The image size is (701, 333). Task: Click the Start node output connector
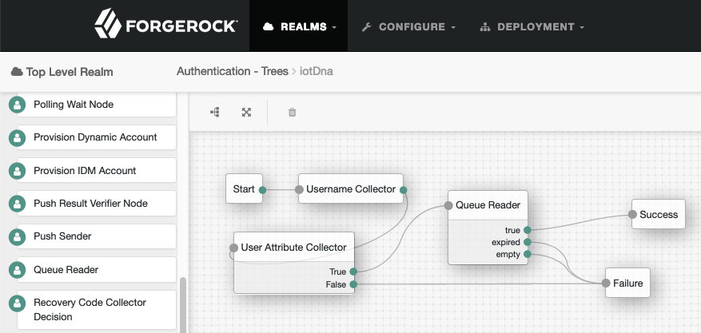click(x=262, y=190)
